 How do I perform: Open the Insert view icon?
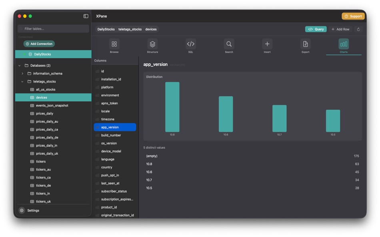[x=267, y=45]
